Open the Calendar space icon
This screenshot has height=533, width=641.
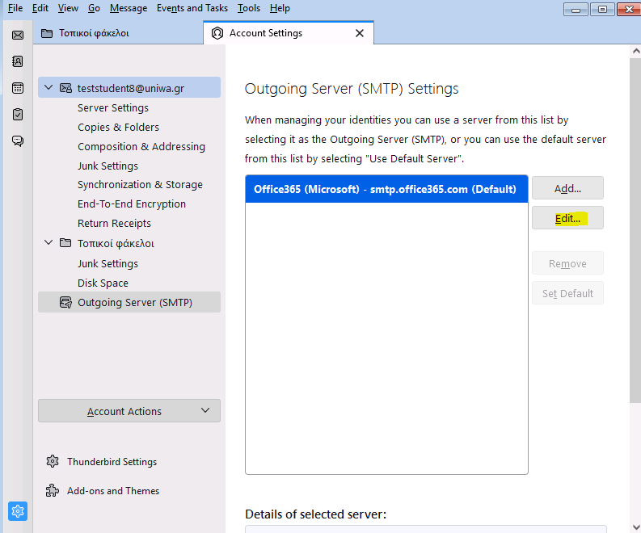pyautogui.click(x=18, y=88)
